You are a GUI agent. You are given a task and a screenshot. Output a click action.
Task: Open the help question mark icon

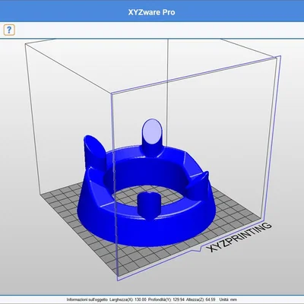[x=9, y=30]
